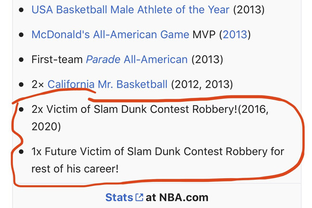Image resolution: width=312 pixels, height=208 pixels.
Task: Open the external link icon beside Stats
Action: [x=139, y=198]
